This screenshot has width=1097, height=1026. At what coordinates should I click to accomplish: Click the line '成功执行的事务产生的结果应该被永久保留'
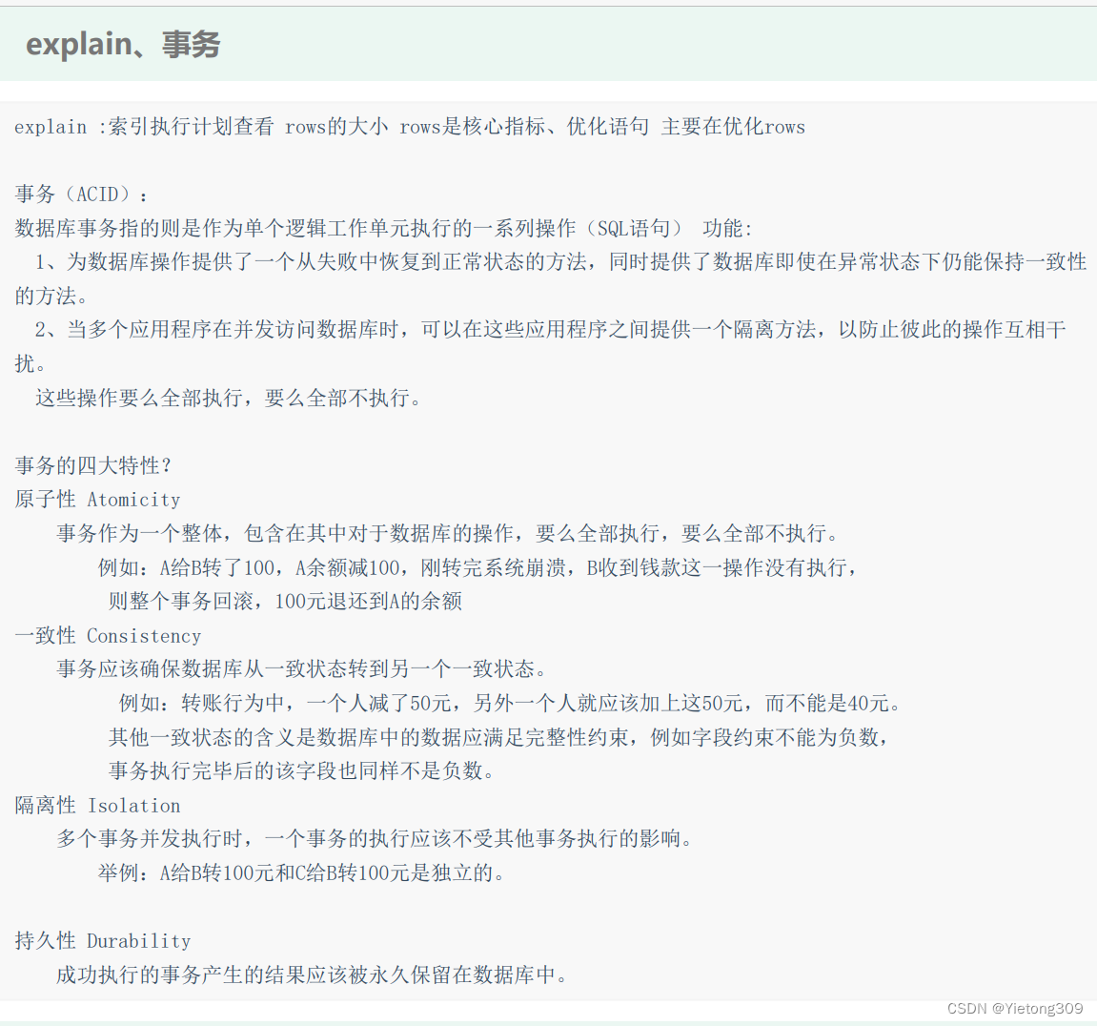tap(312, 975)
